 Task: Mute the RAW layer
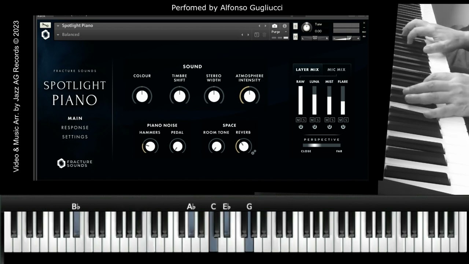coord(298,120)
